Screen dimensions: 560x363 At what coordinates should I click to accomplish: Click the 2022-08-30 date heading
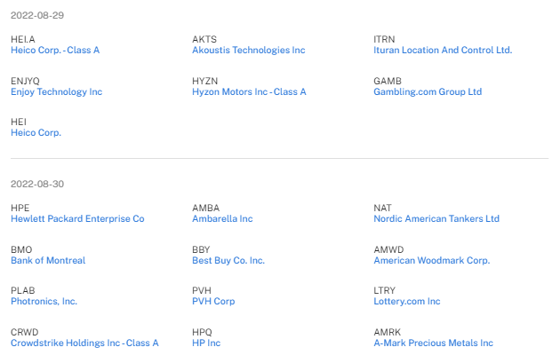[37, 184]
